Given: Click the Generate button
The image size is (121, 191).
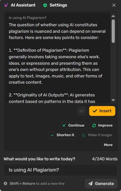Looking at the screenshot, I should [x=101, y=183].
